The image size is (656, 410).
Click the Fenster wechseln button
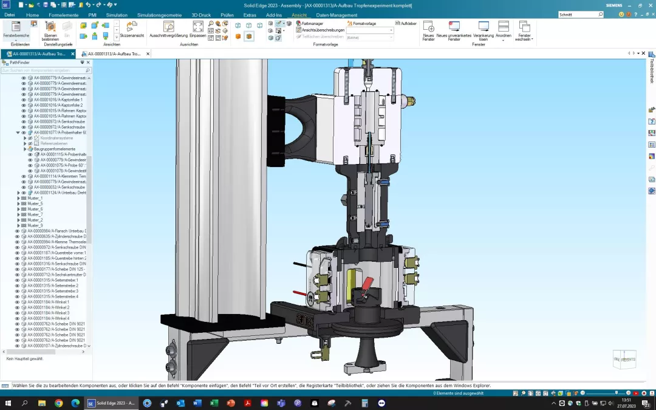tap(524, 29)
